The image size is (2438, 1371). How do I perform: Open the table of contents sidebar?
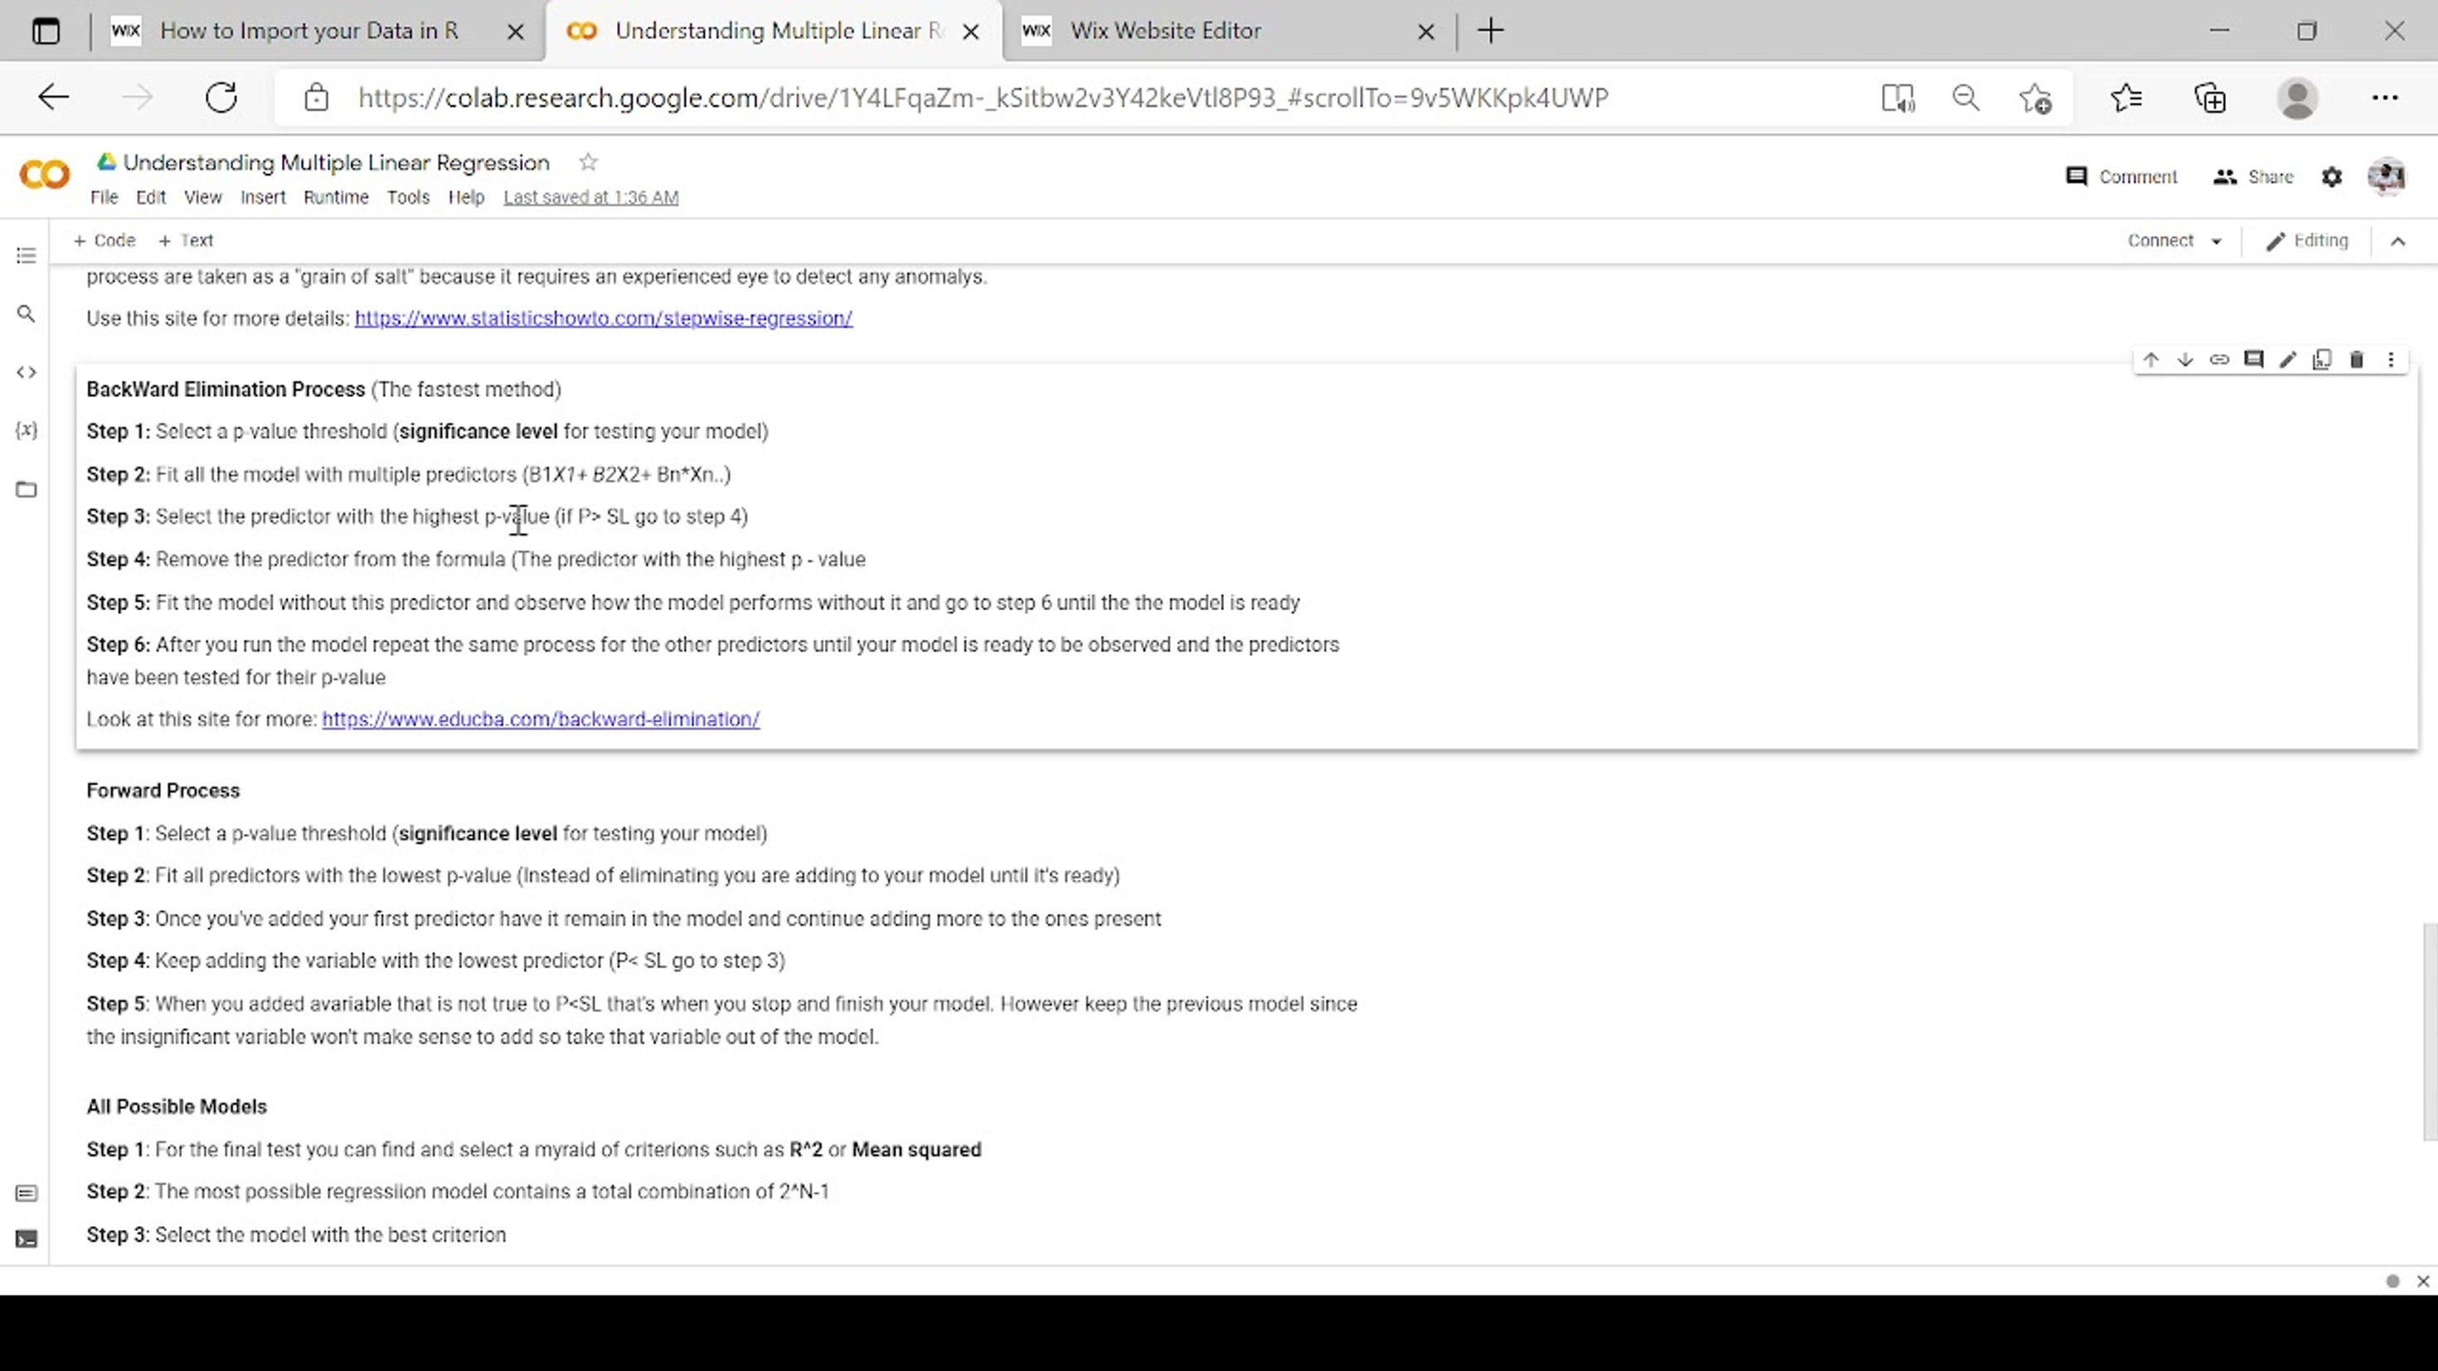27,255
